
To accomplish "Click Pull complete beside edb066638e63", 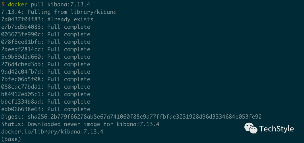I will tap(69, 109).
